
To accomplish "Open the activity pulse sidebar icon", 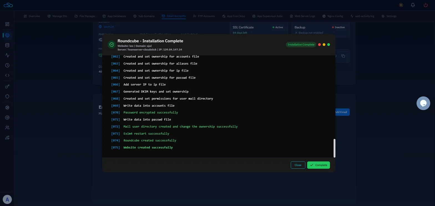I will (7, 55).
